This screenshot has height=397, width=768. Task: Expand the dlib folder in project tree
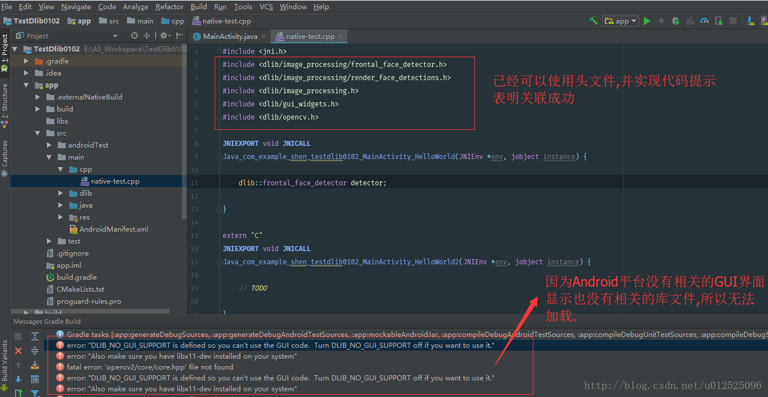point(61,193)
